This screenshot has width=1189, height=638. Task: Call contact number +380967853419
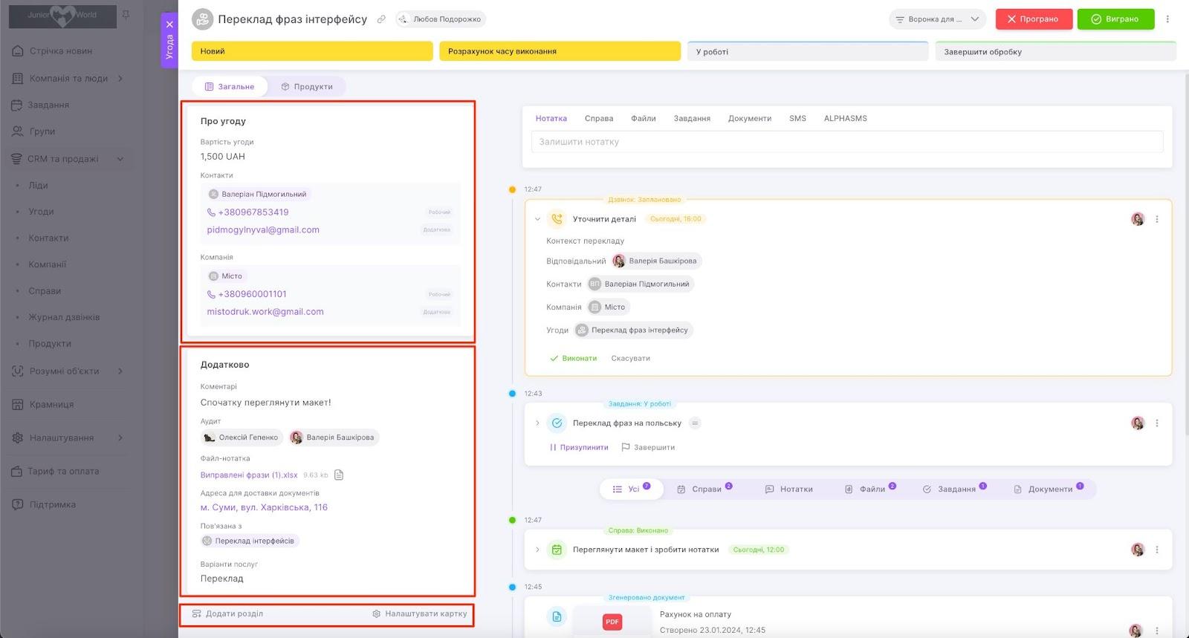[x=253, y=212]
